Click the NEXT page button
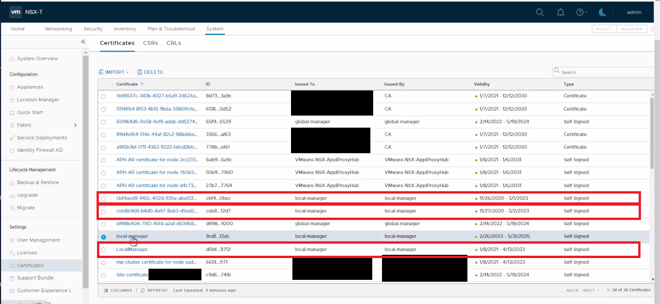660x304 pixels. click(590, 290)
